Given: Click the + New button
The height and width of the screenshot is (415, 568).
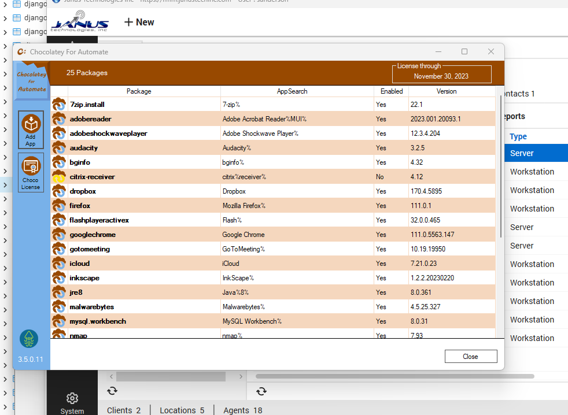Looking at the screenshot, I should pyautogui.click(x=138, y=22).
